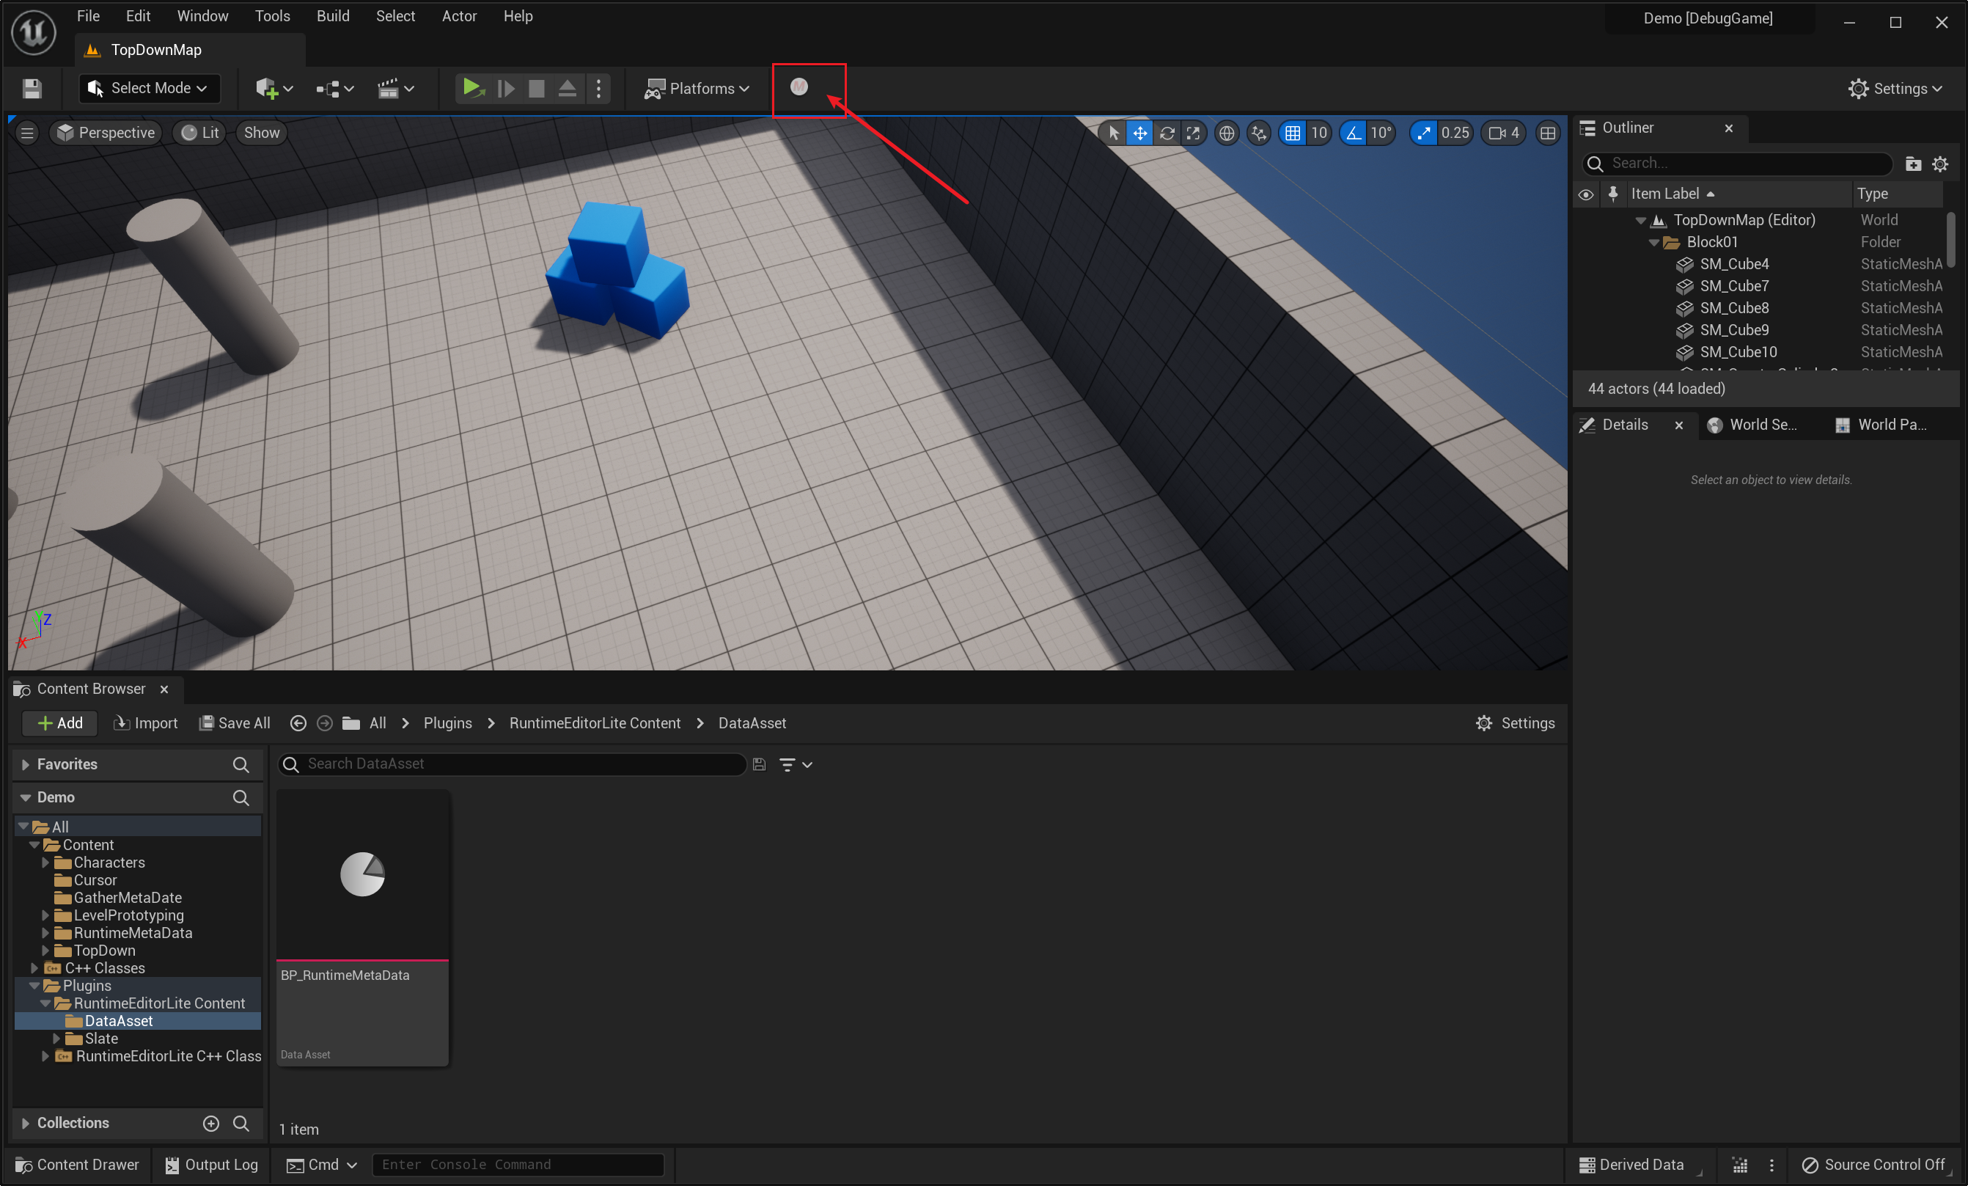Open Outliner settings gear icon
The height and width of the screenshot is (1186, 1968).
point(1940,164)
